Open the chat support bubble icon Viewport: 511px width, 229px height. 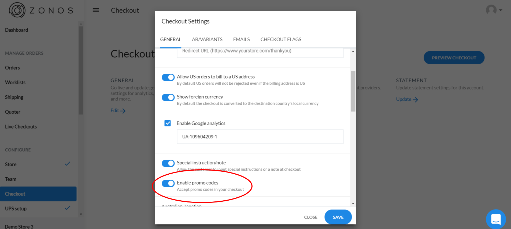click(496, 219)
